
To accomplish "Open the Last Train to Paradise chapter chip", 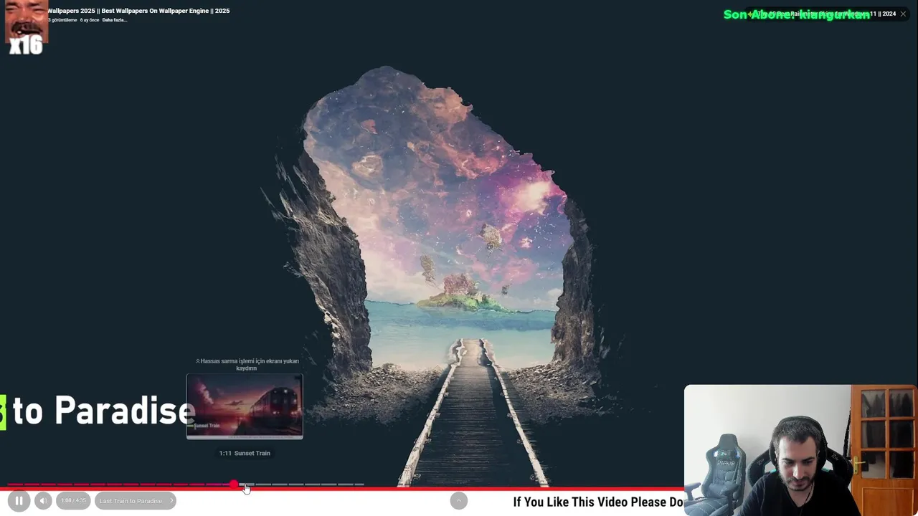I will 135,501.
